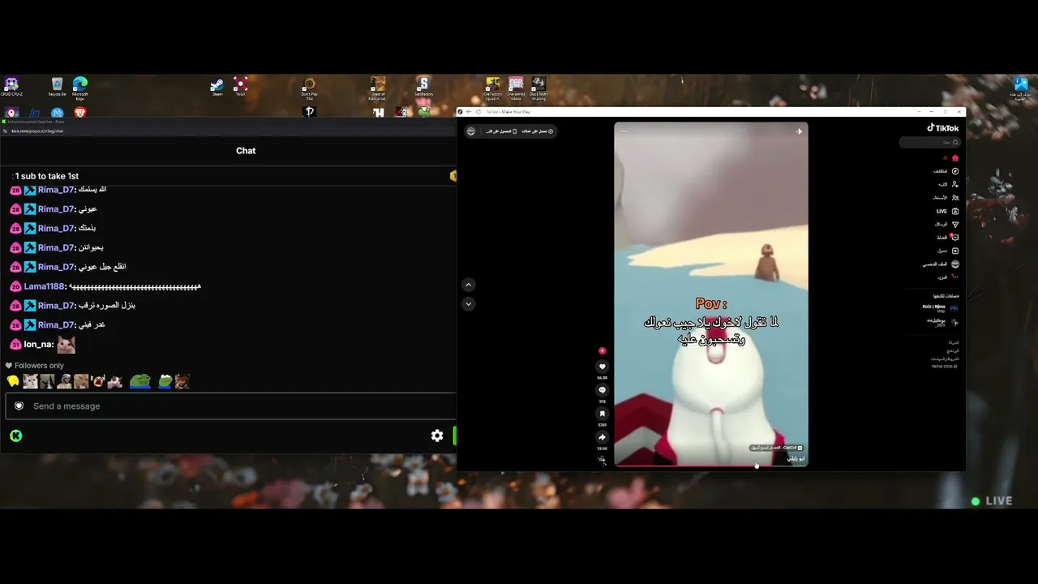Click the TikTok logo
This screenshot has width=1038, height=584.
pyautogui.click(x=943, y=128)
